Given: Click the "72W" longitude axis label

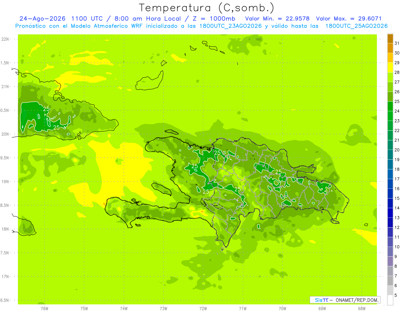Looking at the screenshot, I should click(x=203, y=308).
